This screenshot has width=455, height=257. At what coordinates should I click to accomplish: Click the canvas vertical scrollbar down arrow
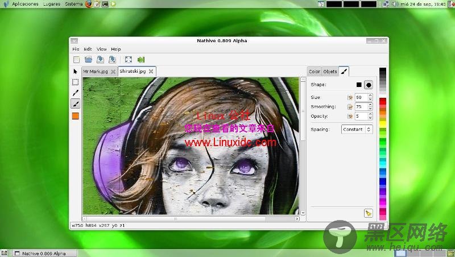(x=303, y=213)
